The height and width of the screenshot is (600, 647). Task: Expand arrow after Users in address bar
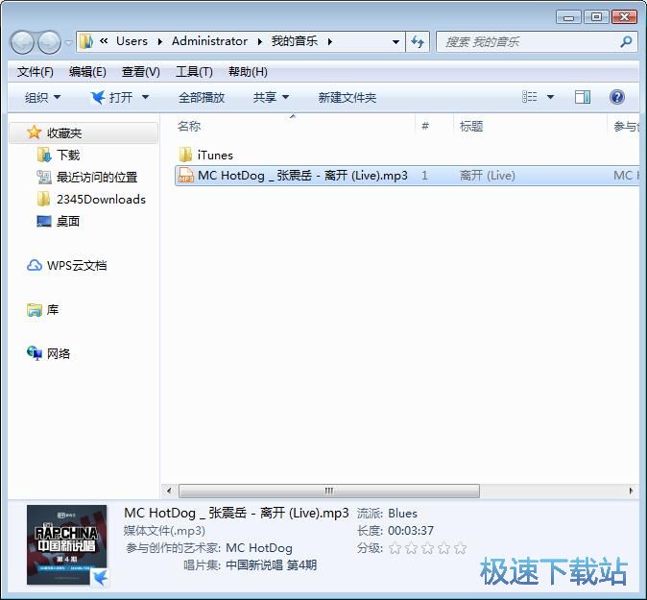coord(159,41)
